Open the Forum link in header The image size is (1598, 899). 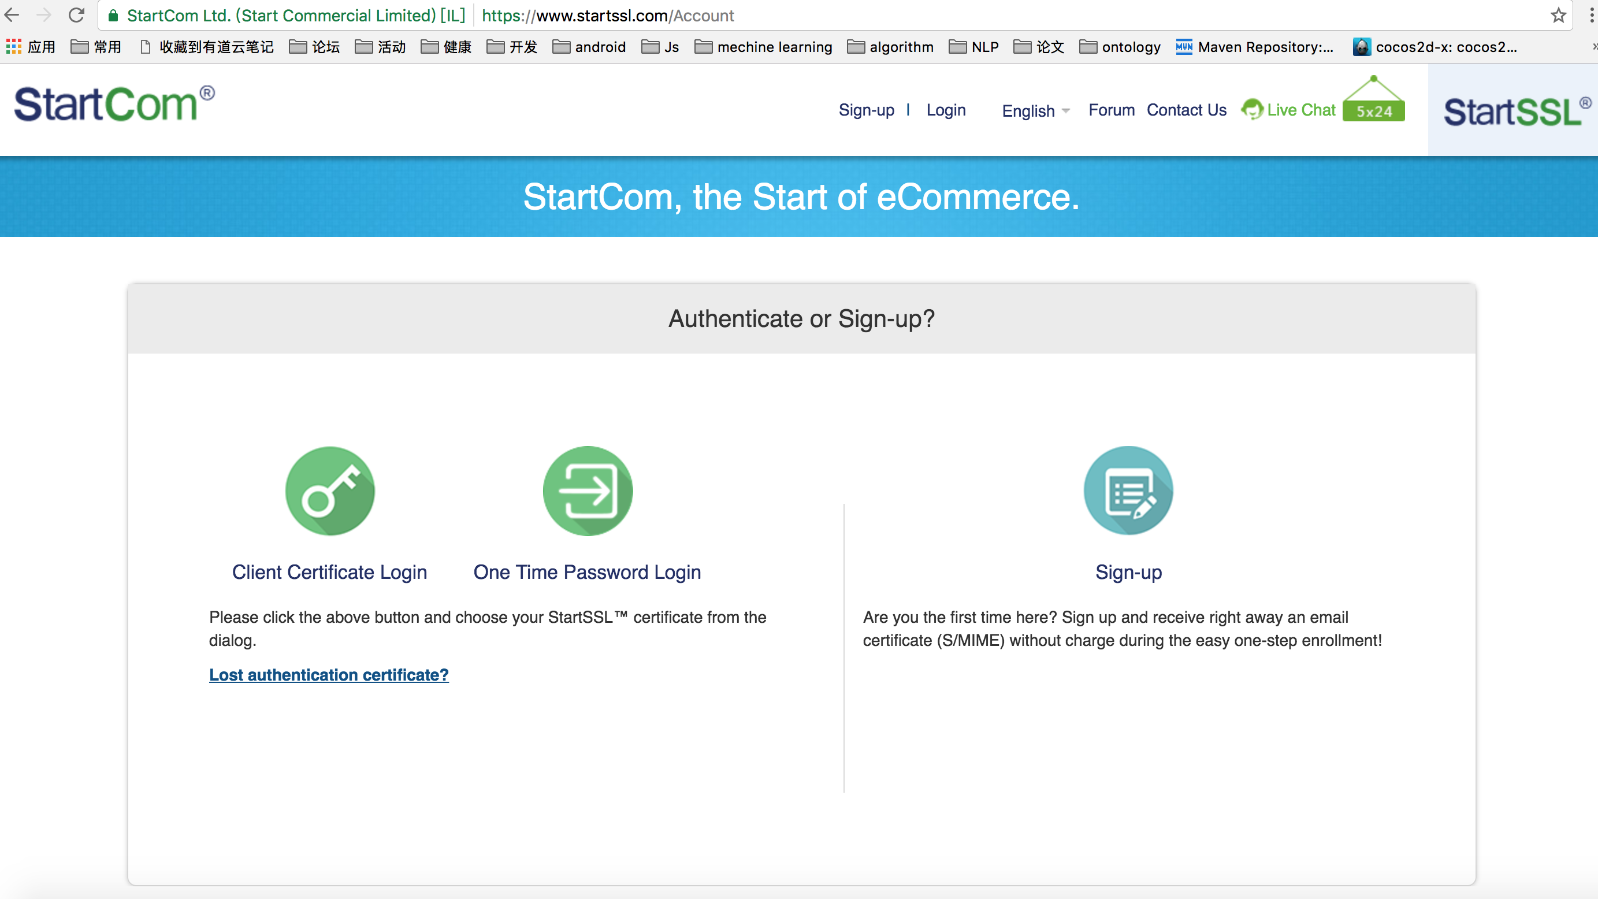pos(1111,110)
